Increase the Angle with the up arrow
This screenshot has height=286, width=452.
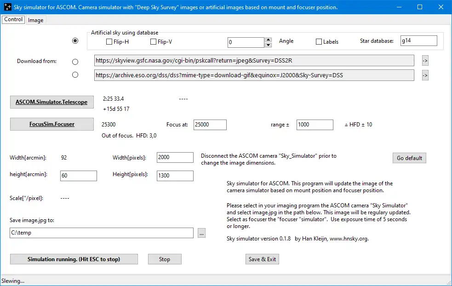[269, 40]
